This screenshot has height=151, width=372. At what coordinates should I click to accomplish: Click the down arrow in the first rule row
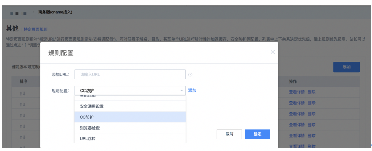(24, 94)
